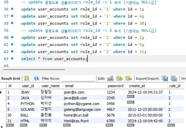The height and width of the screenshot is (128, 186).
Task: Click line 37 execution marker dot
Action: point(12,16)
